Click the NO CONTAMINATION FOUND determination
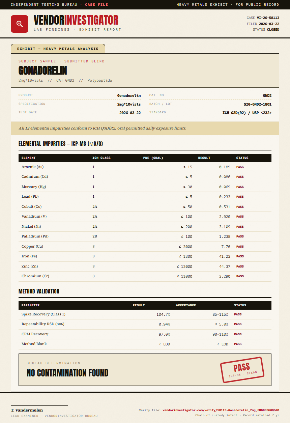 [67, 373]
